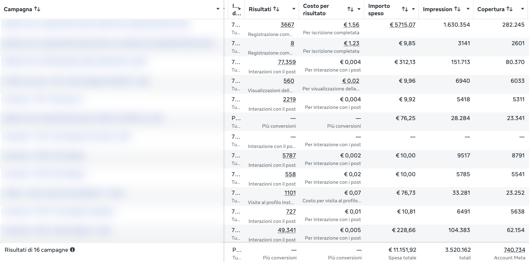Image resolution: width=529 pixels, height=262 pixels.
Task: Click the 104.383 impressions cell
Action: (x=459, y=230)
